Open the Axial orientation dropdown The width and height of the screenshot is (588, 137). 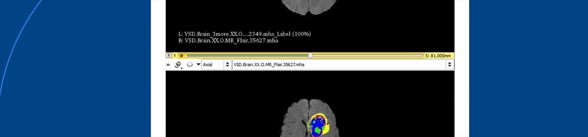point(213,65)
